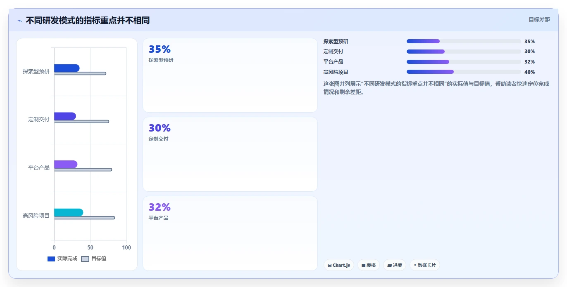The height and width of the screenshot is (287, 567).
Task: Click the gray 高风险项目 target bar in chart
Action: click(x=84, y=218)
